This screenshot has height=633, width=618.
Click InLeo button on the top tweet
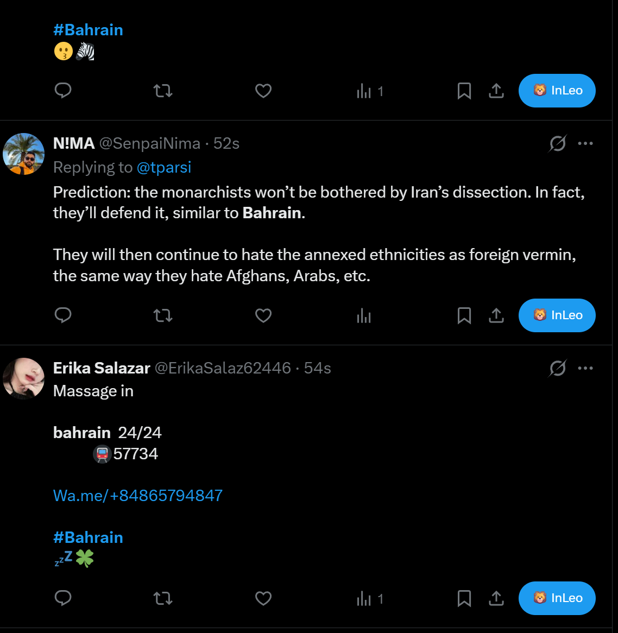(557, 91)
